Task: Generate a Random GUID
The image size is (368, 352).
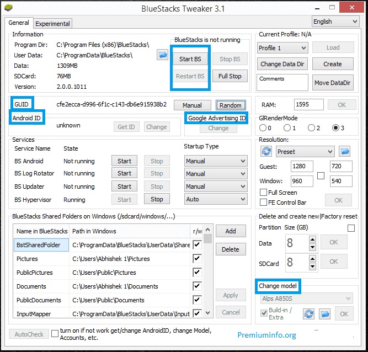Action: point(231,105)
